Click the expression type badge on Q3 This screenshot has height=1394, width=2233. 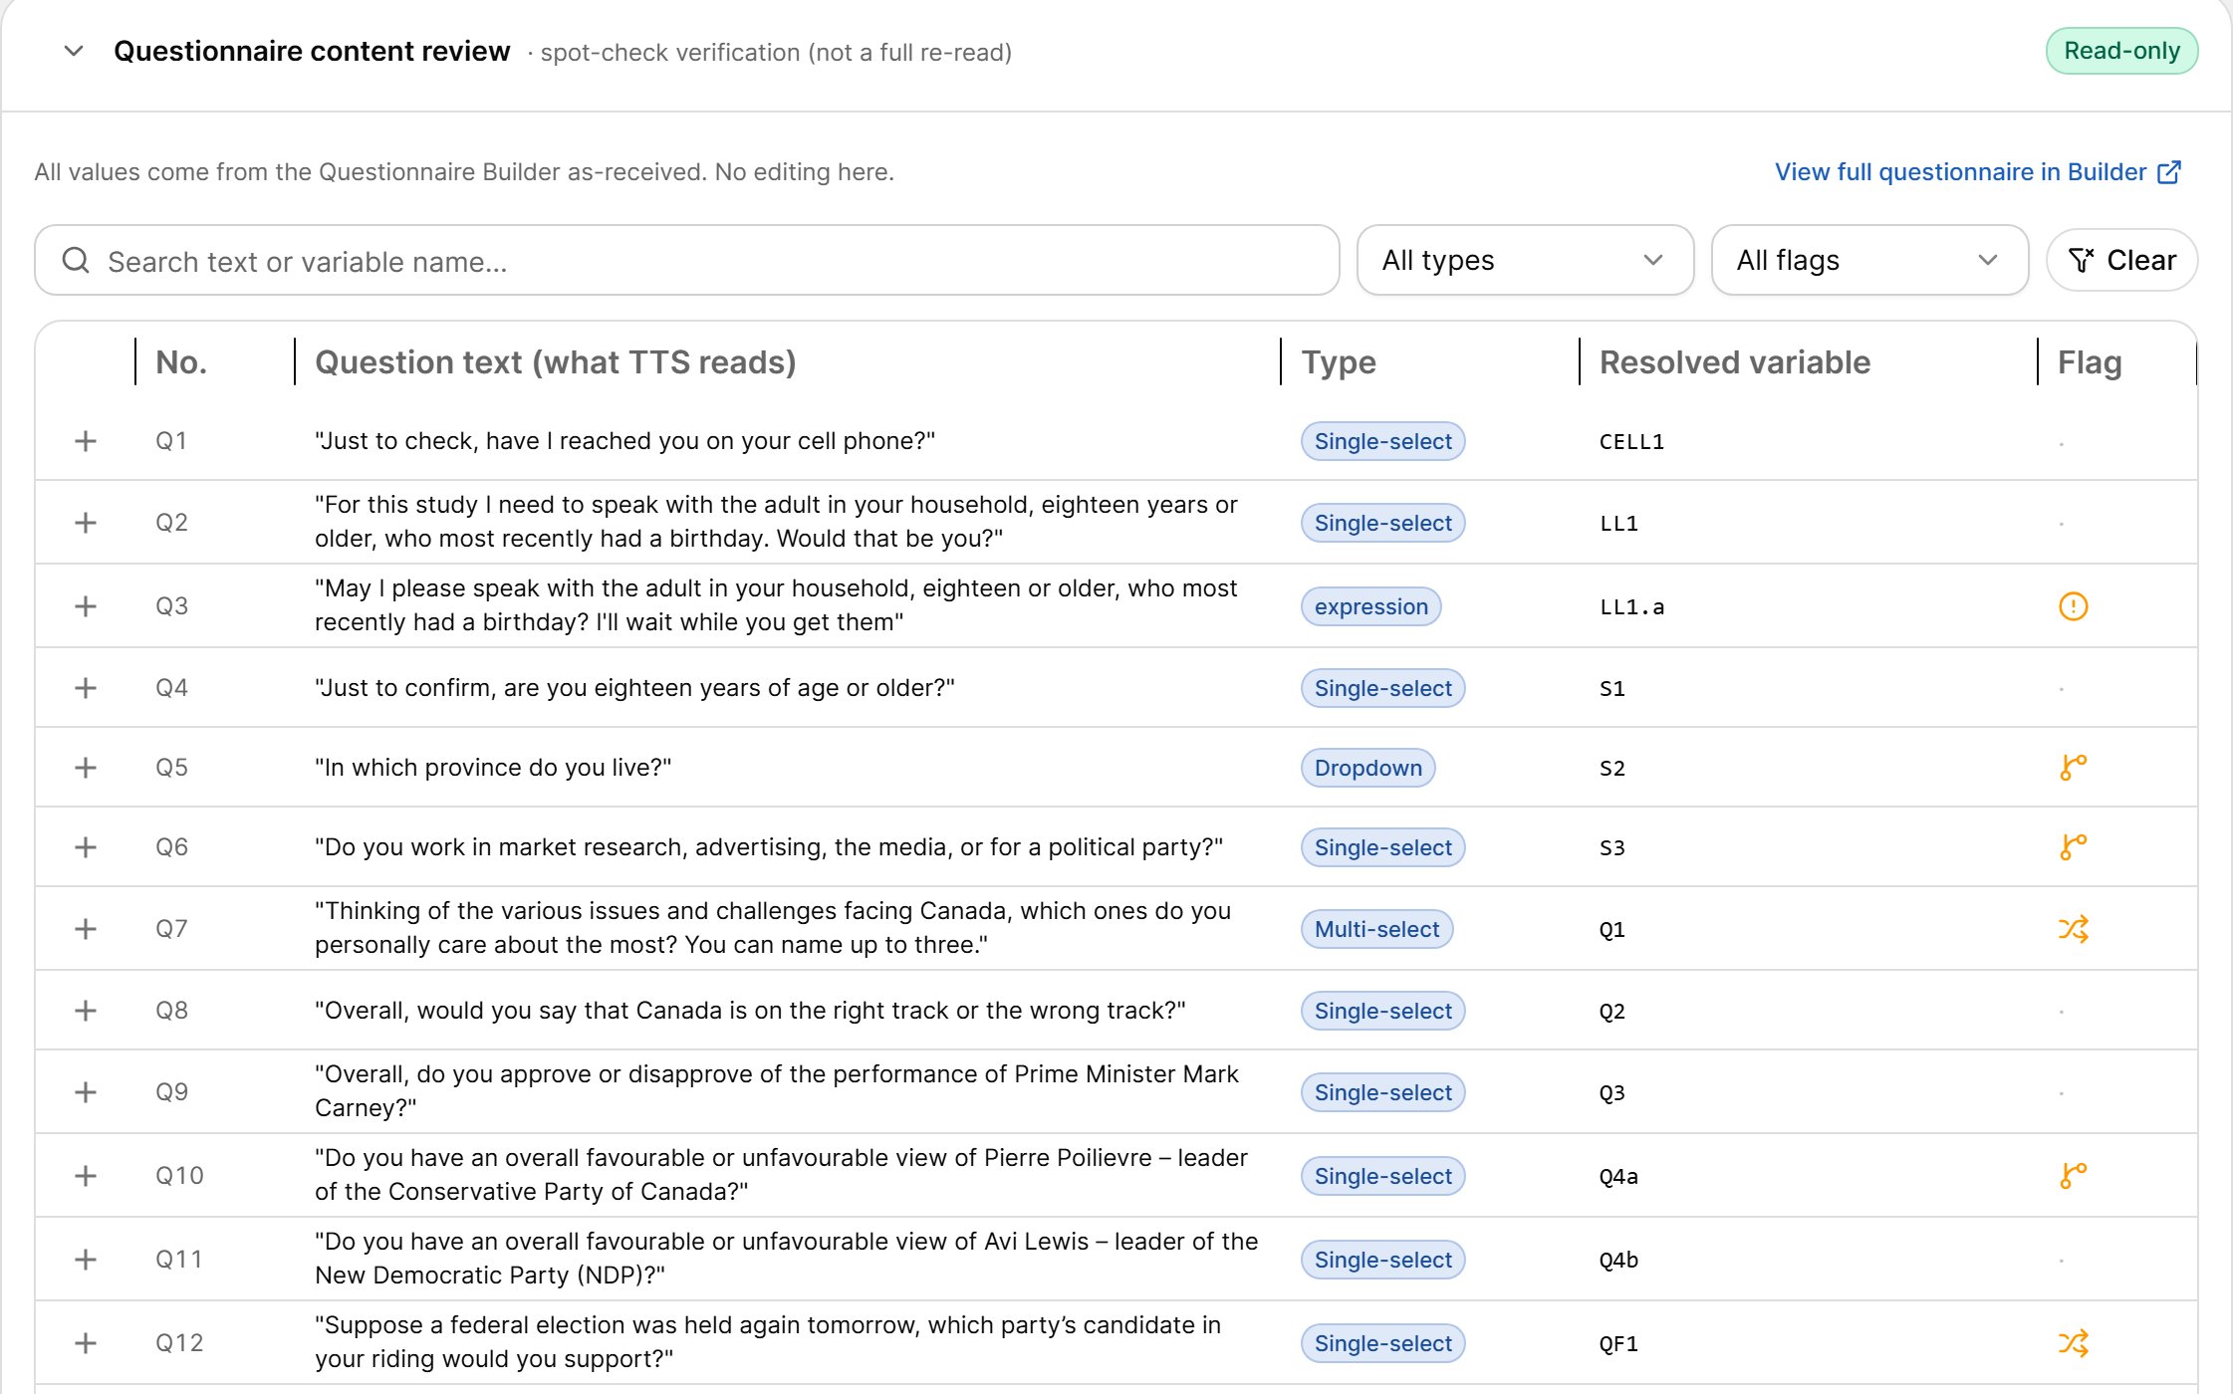point(1370,606)
